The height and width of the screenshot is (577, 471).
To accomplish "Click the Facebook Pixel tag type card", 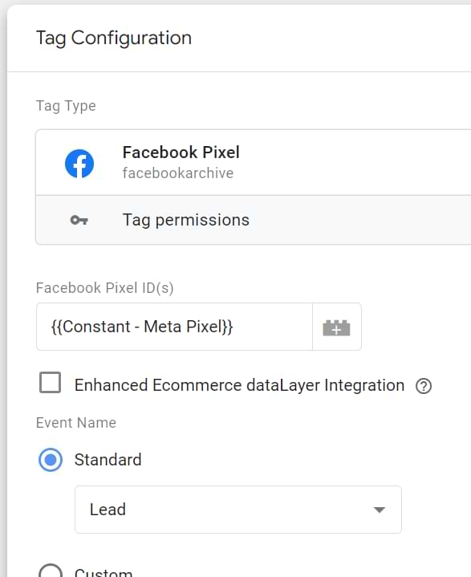I will point(254,162).
